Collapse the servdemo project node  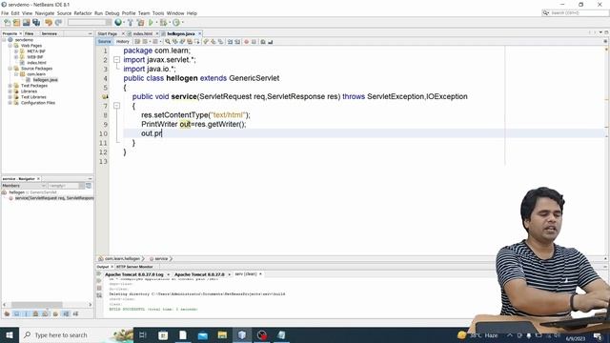tap(4, 40)
